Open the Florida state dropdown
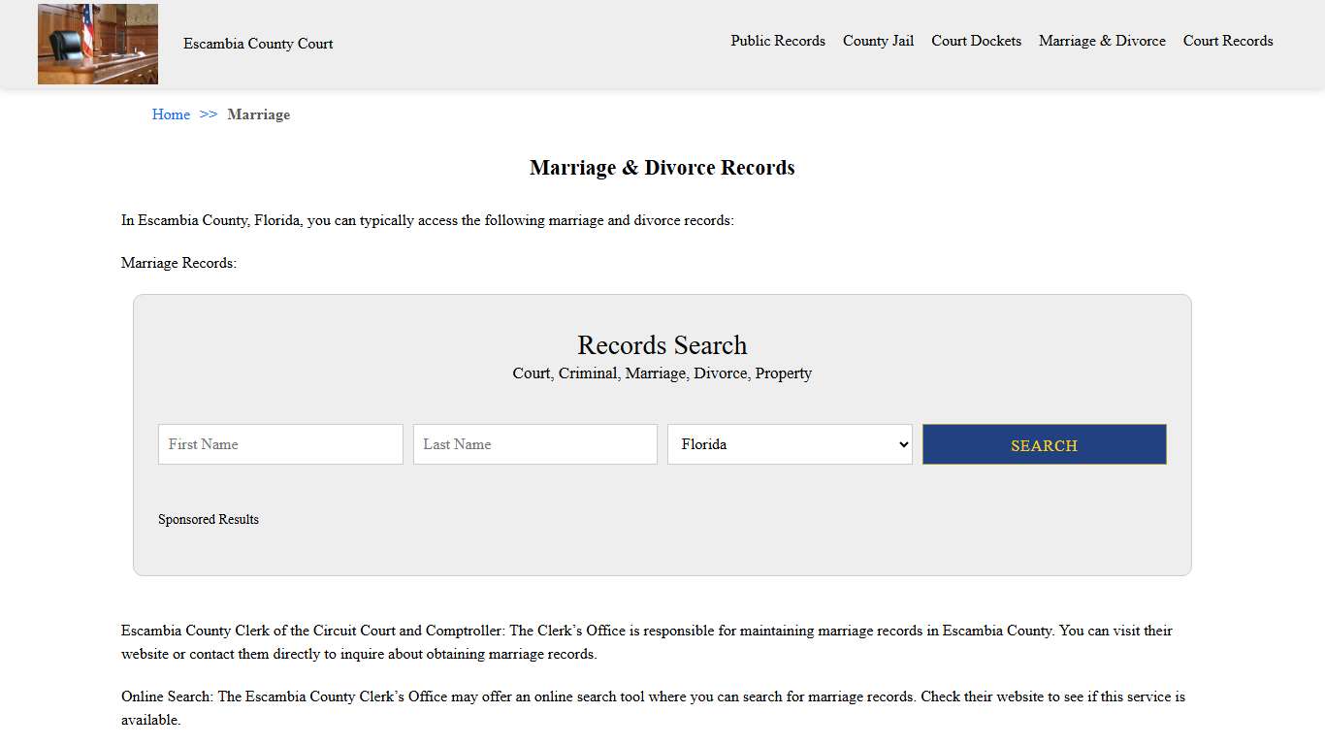1325x745 pixels. (x=790, y=444)
